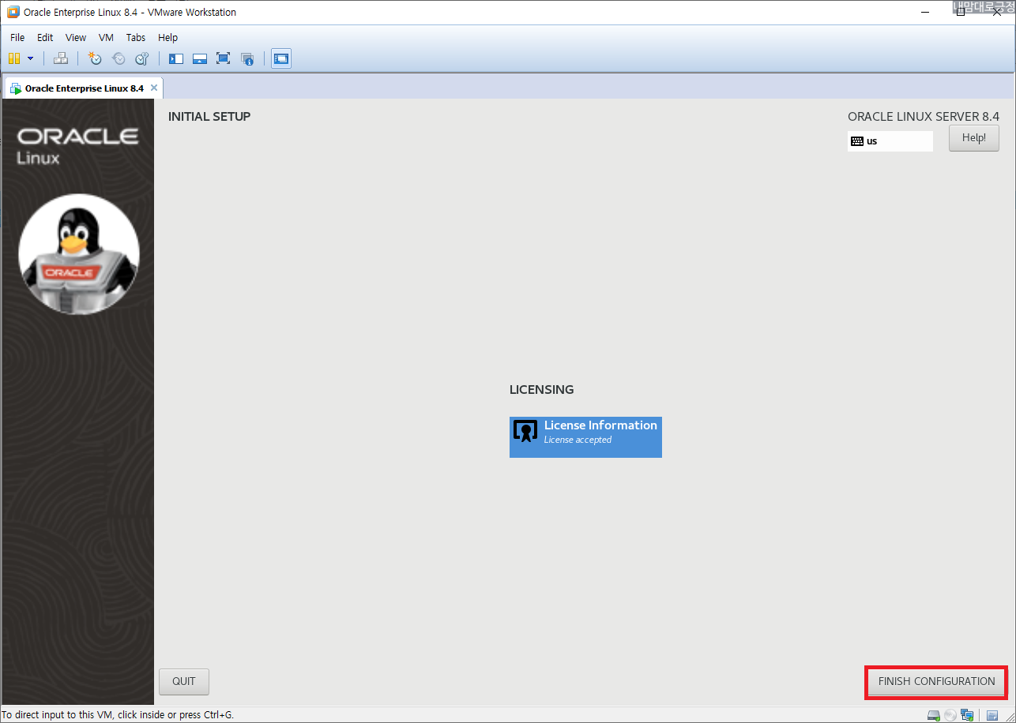Image resolution: width=1016 pixels, height=723 pixels.
Task: Click the QUIT button
Action: coord(184,682)
